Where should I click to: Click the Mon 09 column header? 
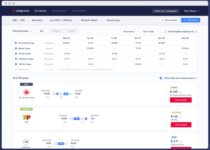tap(185, 38)
